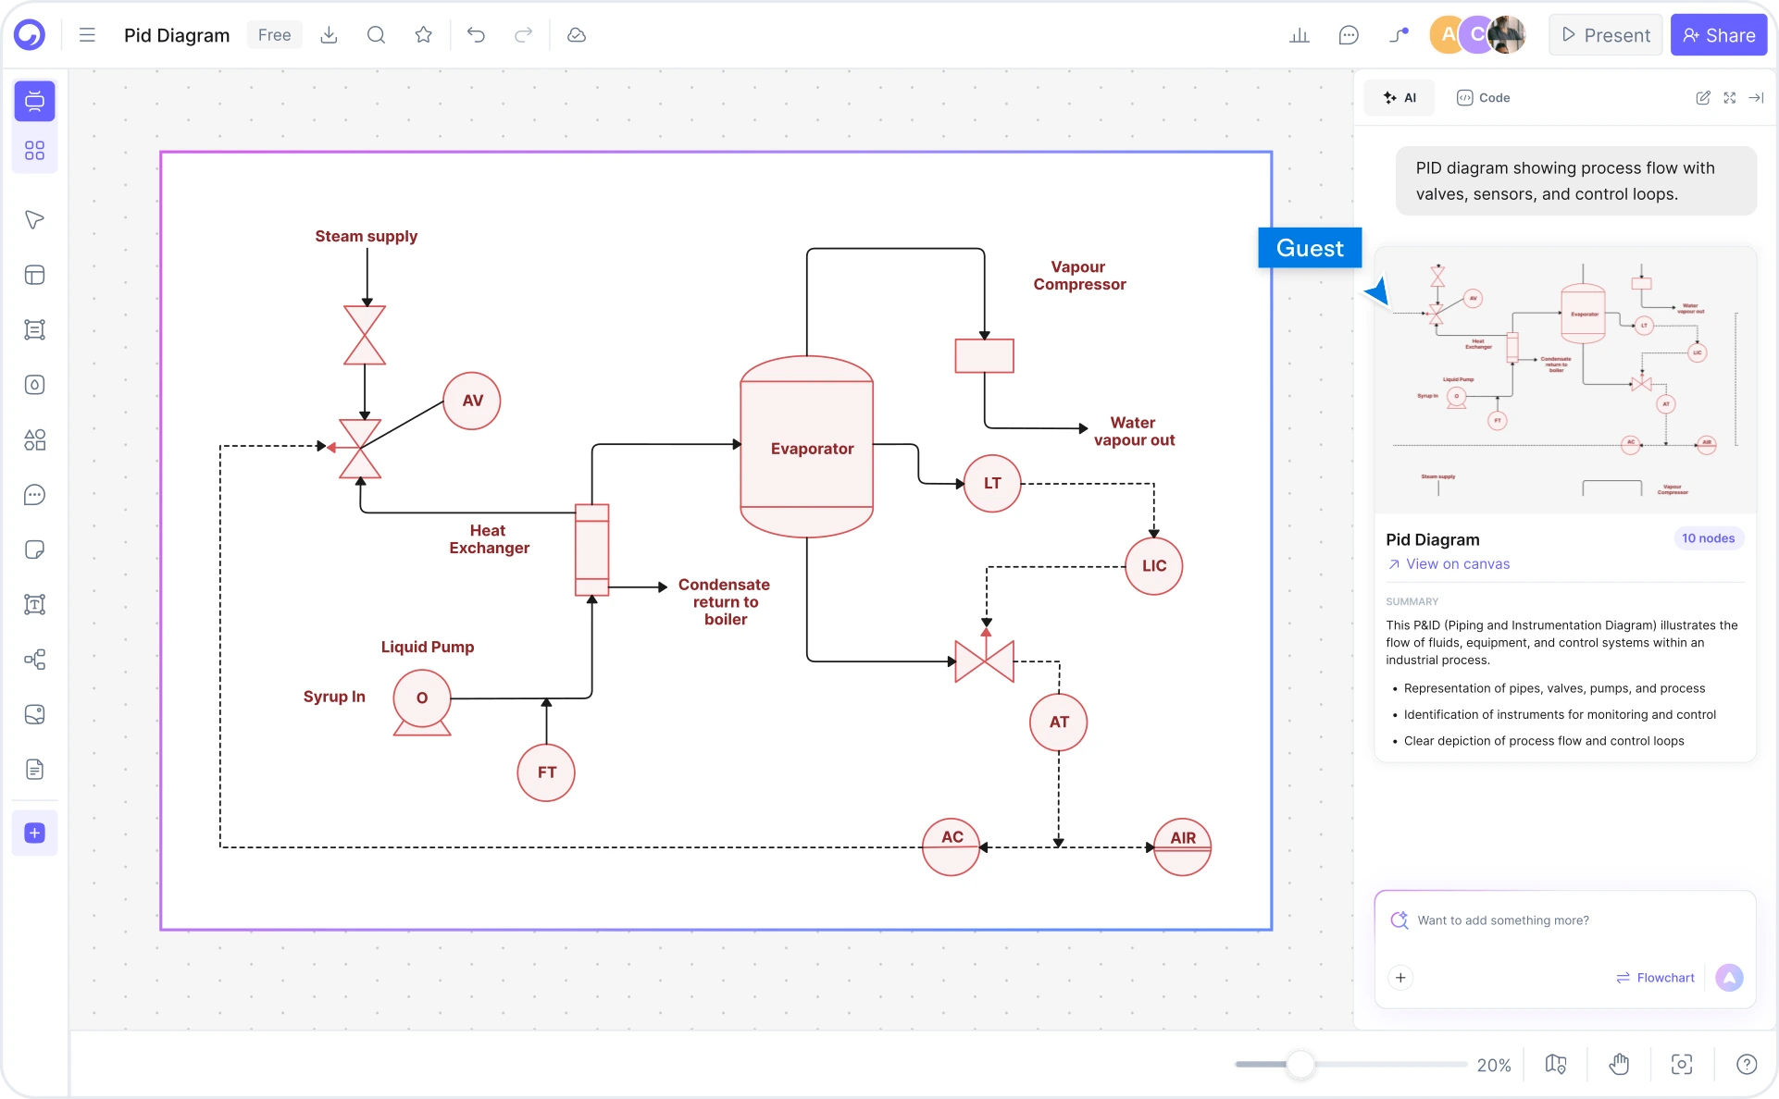Open the shapes library in the left sidebar
Screen dimensions: 1779x1099
click(34, 440)
